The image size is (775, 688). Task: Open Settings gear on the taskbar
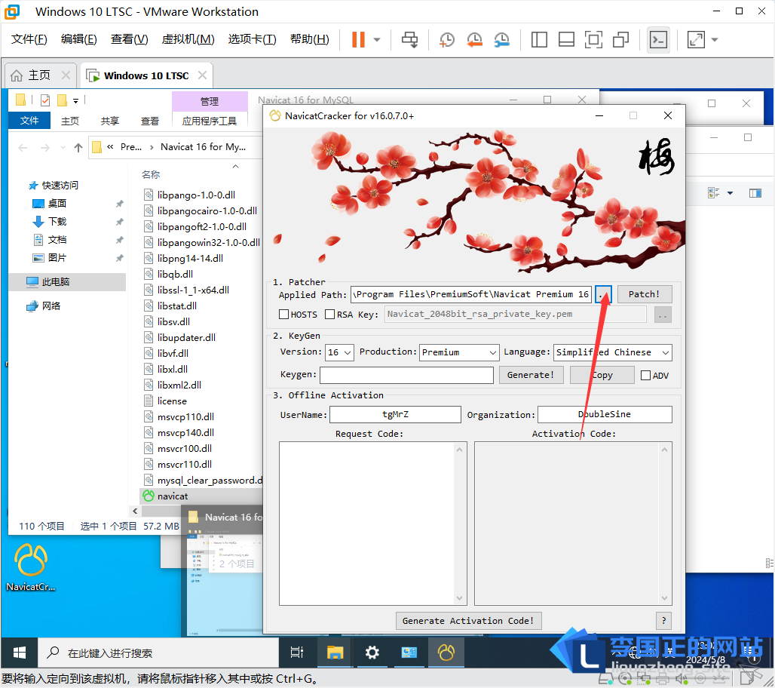372,653
